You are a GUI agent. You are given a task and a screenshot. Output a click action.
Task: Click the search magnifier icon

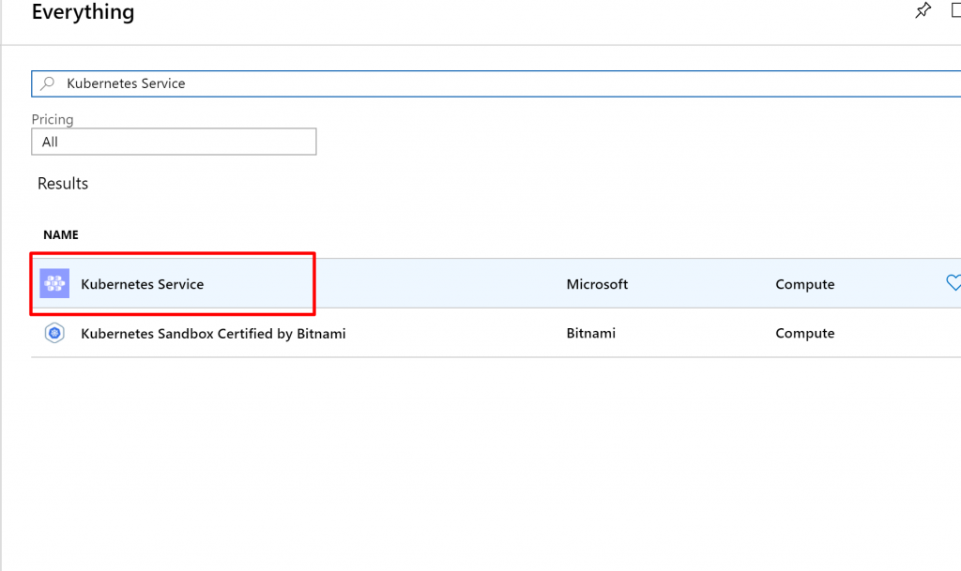point(48,83)
